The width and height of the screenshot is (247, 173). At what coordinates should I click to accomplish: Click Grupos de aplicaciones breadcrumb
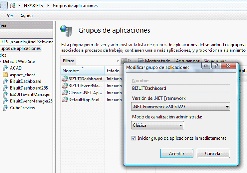pos(75,6)
